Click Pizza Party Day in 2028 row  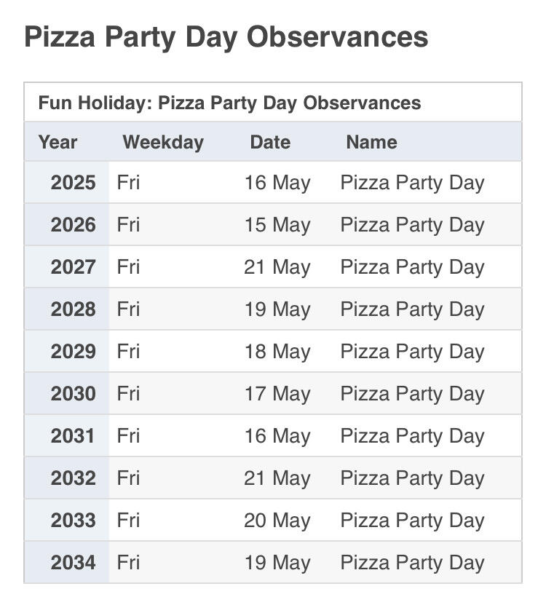[412, 309]
